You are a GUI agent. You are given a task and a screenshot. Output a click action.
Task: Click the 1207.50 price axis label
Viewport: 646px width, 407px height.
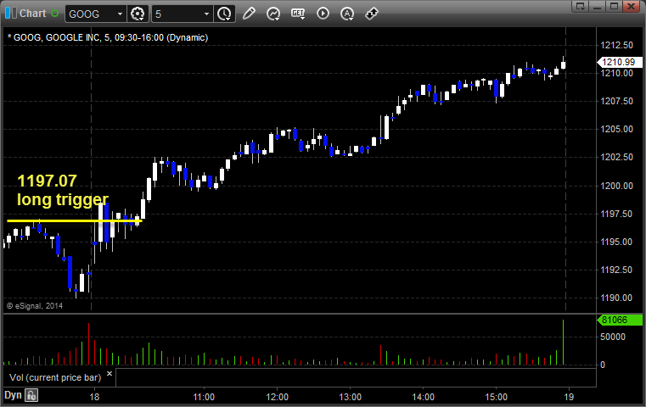coord(617,101)
